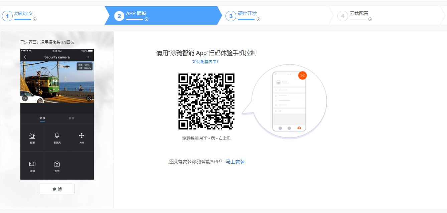Open the three-dot menu in Security camera preview
The height and width of the screenshot is (213, 447).
coord(89,57)
